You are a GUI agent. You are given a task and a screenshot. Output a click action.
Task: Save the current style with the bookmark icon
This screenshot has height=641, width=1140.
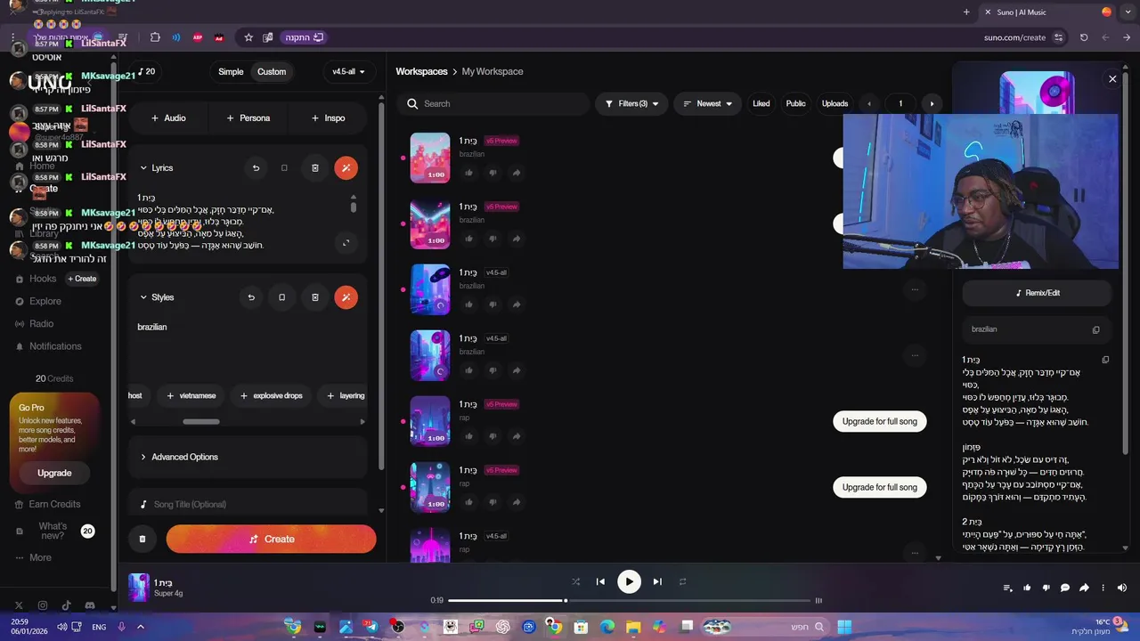point(281,297)
